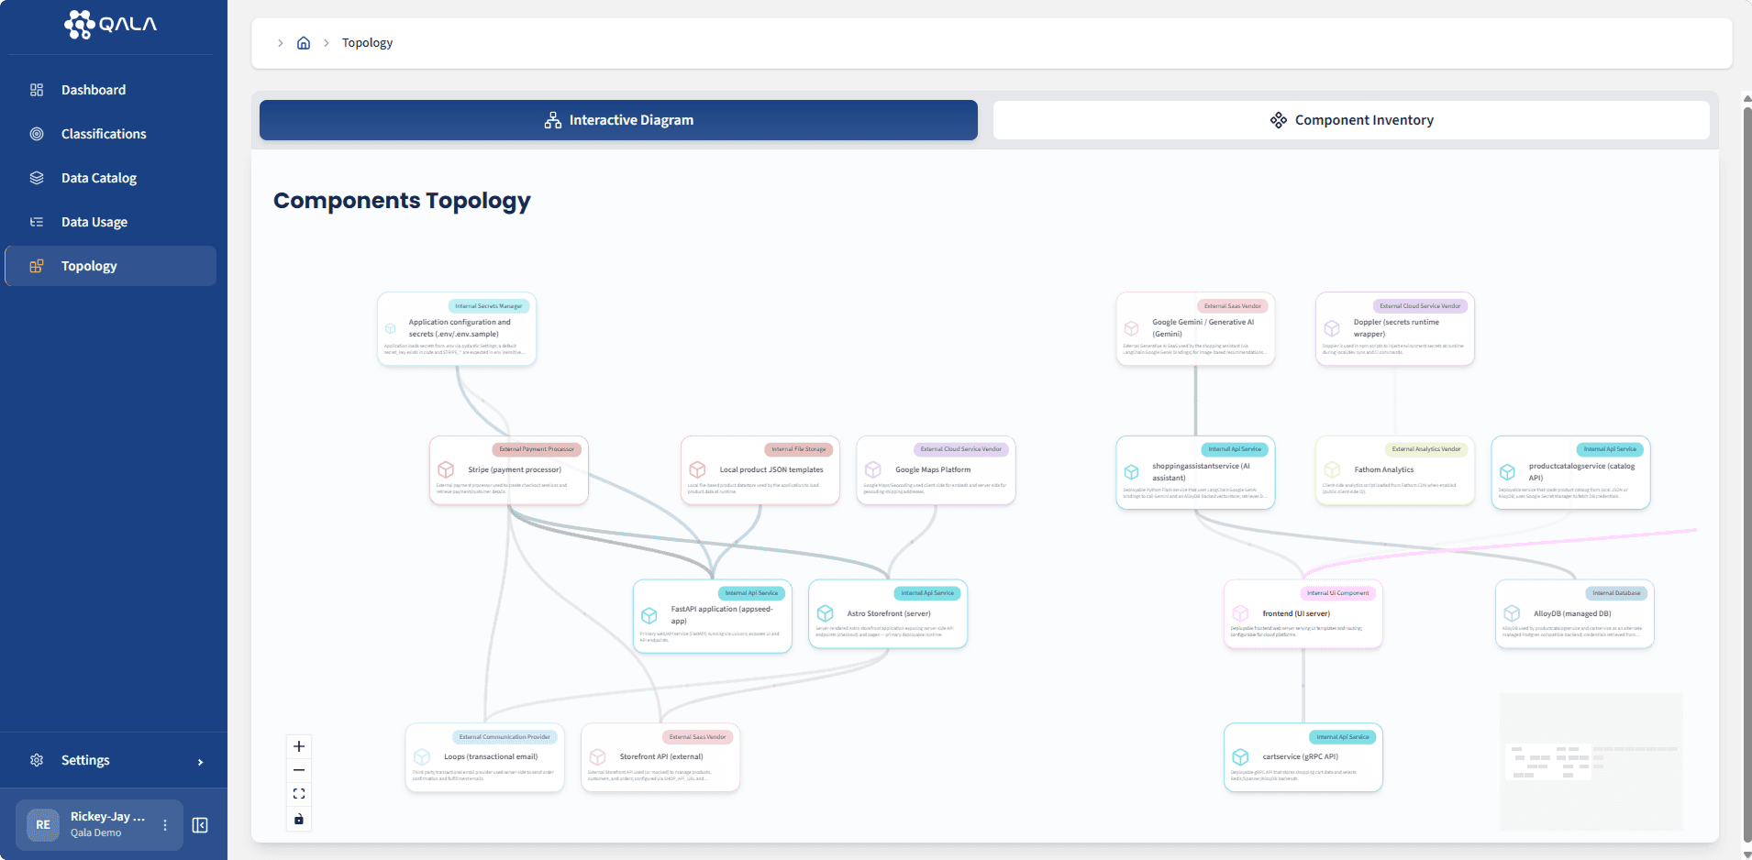Click the Topology sidebar icon
This screenshot has height=860, width=1752.
coord(37,266)
